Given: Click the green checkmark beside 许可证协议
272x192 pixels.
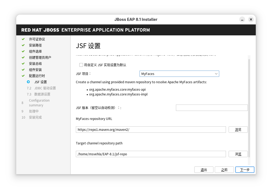Looking at the screenshot, I should click(x=23, y=39).
